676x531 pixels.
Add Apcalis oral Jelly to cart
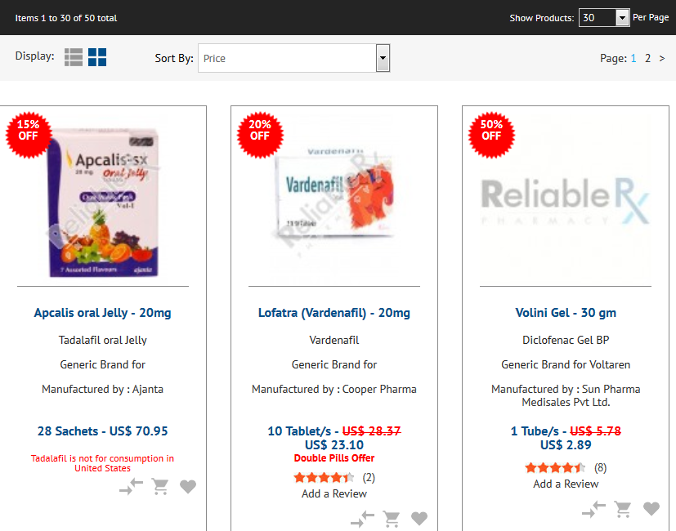[160, 487]
